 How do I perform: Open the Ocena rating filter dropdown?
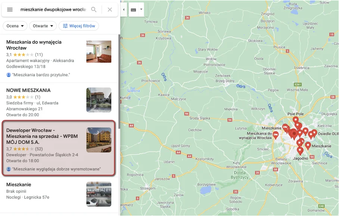coord(15,26)
